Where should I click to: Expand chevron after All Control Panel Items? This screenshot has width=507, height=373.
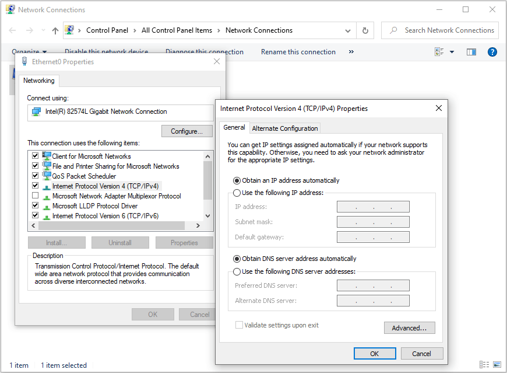219,30
